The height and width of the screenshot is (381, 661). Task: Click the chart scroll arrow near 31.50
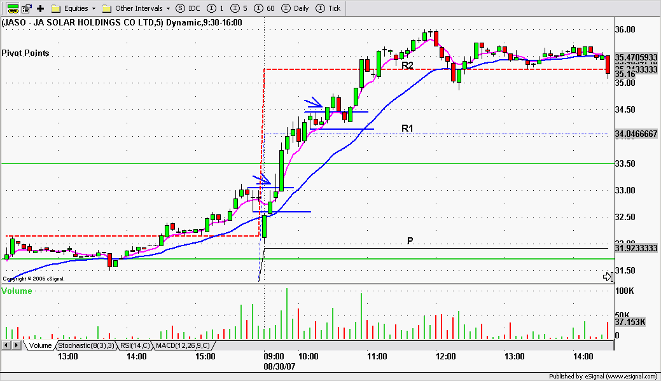click(x=608, y=277)
